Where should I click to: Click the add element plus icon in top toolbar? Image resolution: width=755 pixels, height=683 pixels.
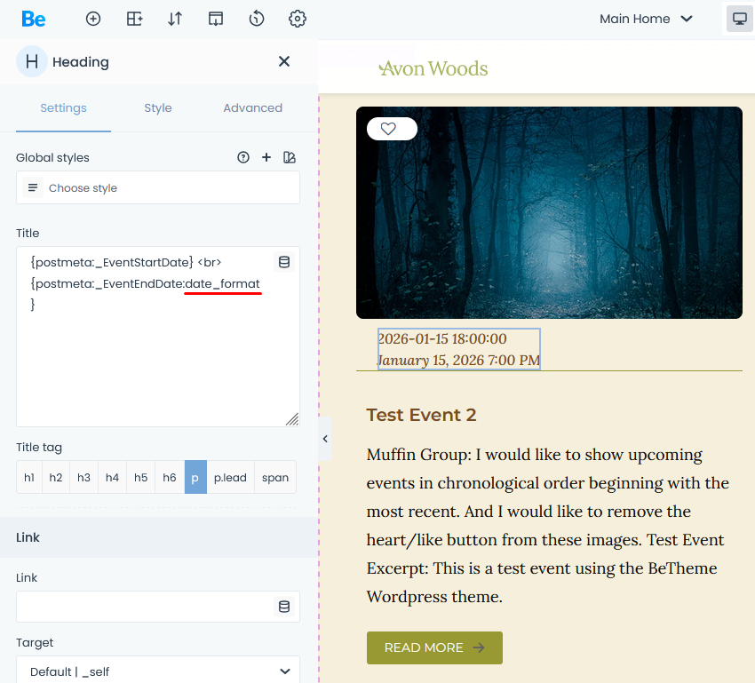coord(93,19)
